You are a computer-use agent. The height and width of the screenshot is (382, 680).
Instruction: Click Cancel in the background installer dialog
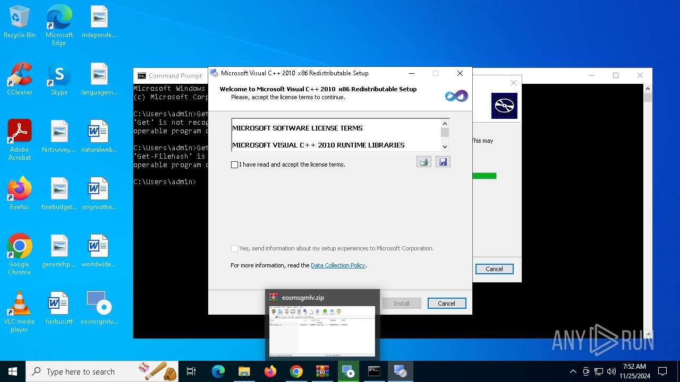coord(494,269)
